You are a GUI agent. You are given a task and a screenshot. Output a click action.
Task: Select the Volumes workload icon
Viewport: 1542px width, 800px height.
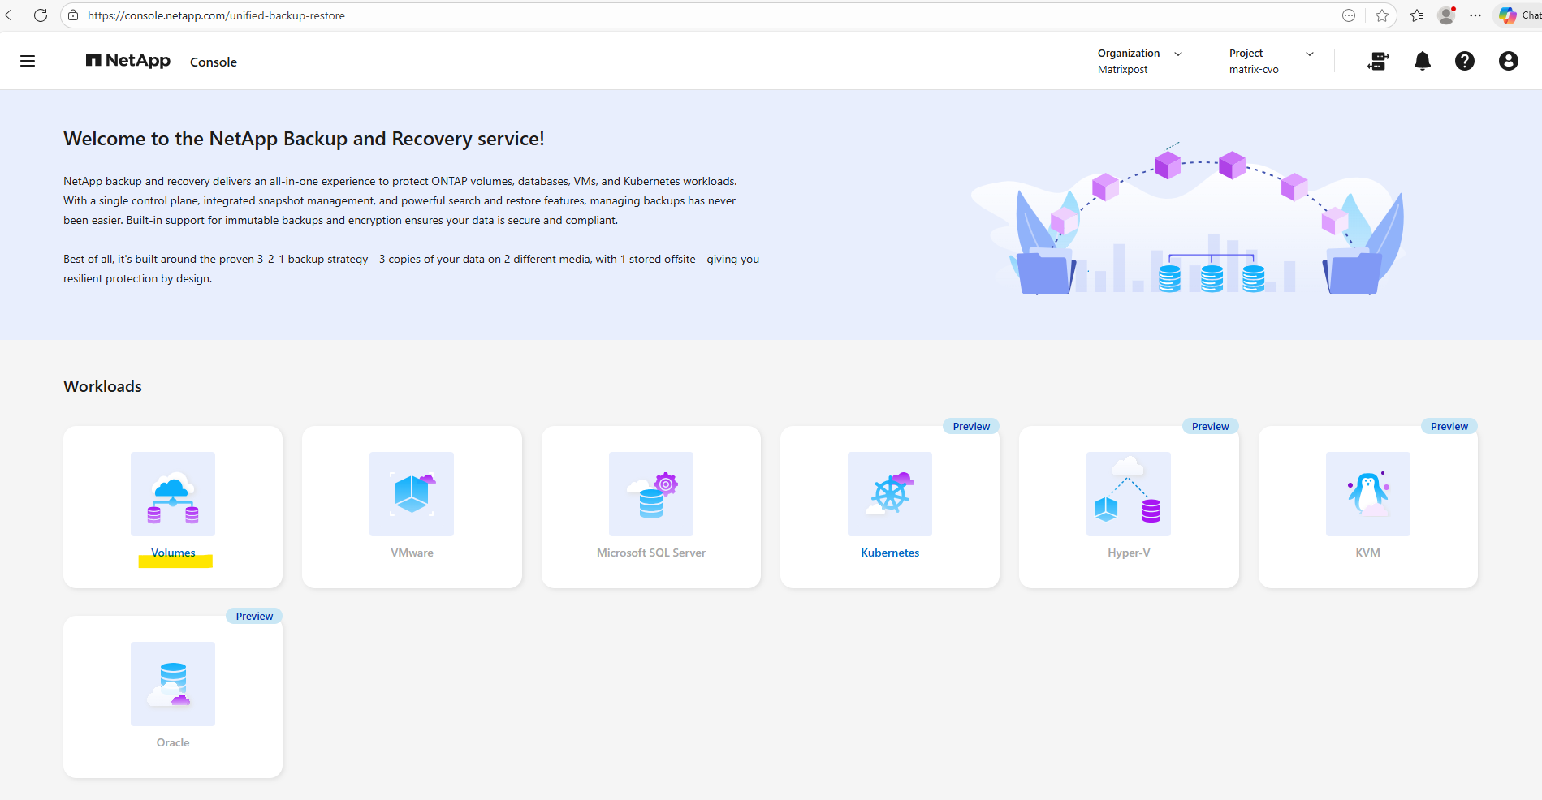pyautogui.click(x=173, y=494)
